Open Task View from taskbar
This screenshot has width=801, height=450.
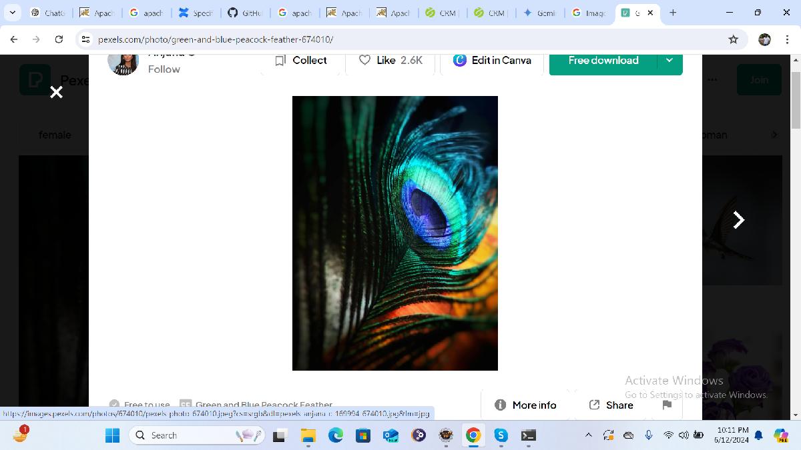[280, 435]
